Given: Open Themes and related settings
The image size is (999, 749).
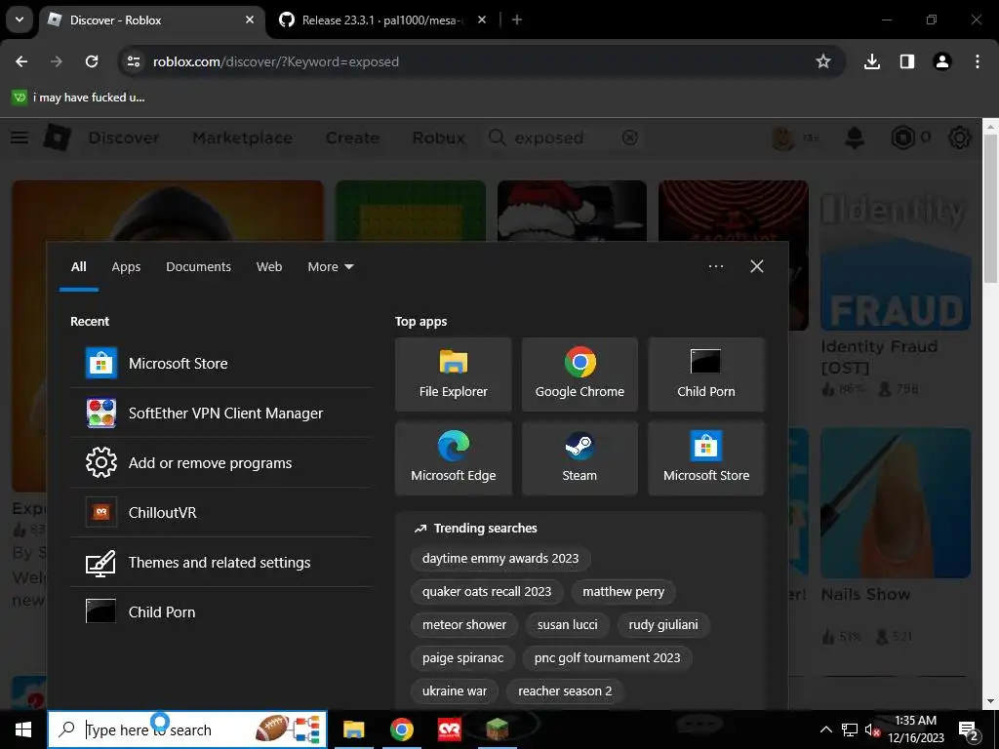Looking at the screenshot, I should click(x=220, y=562).
